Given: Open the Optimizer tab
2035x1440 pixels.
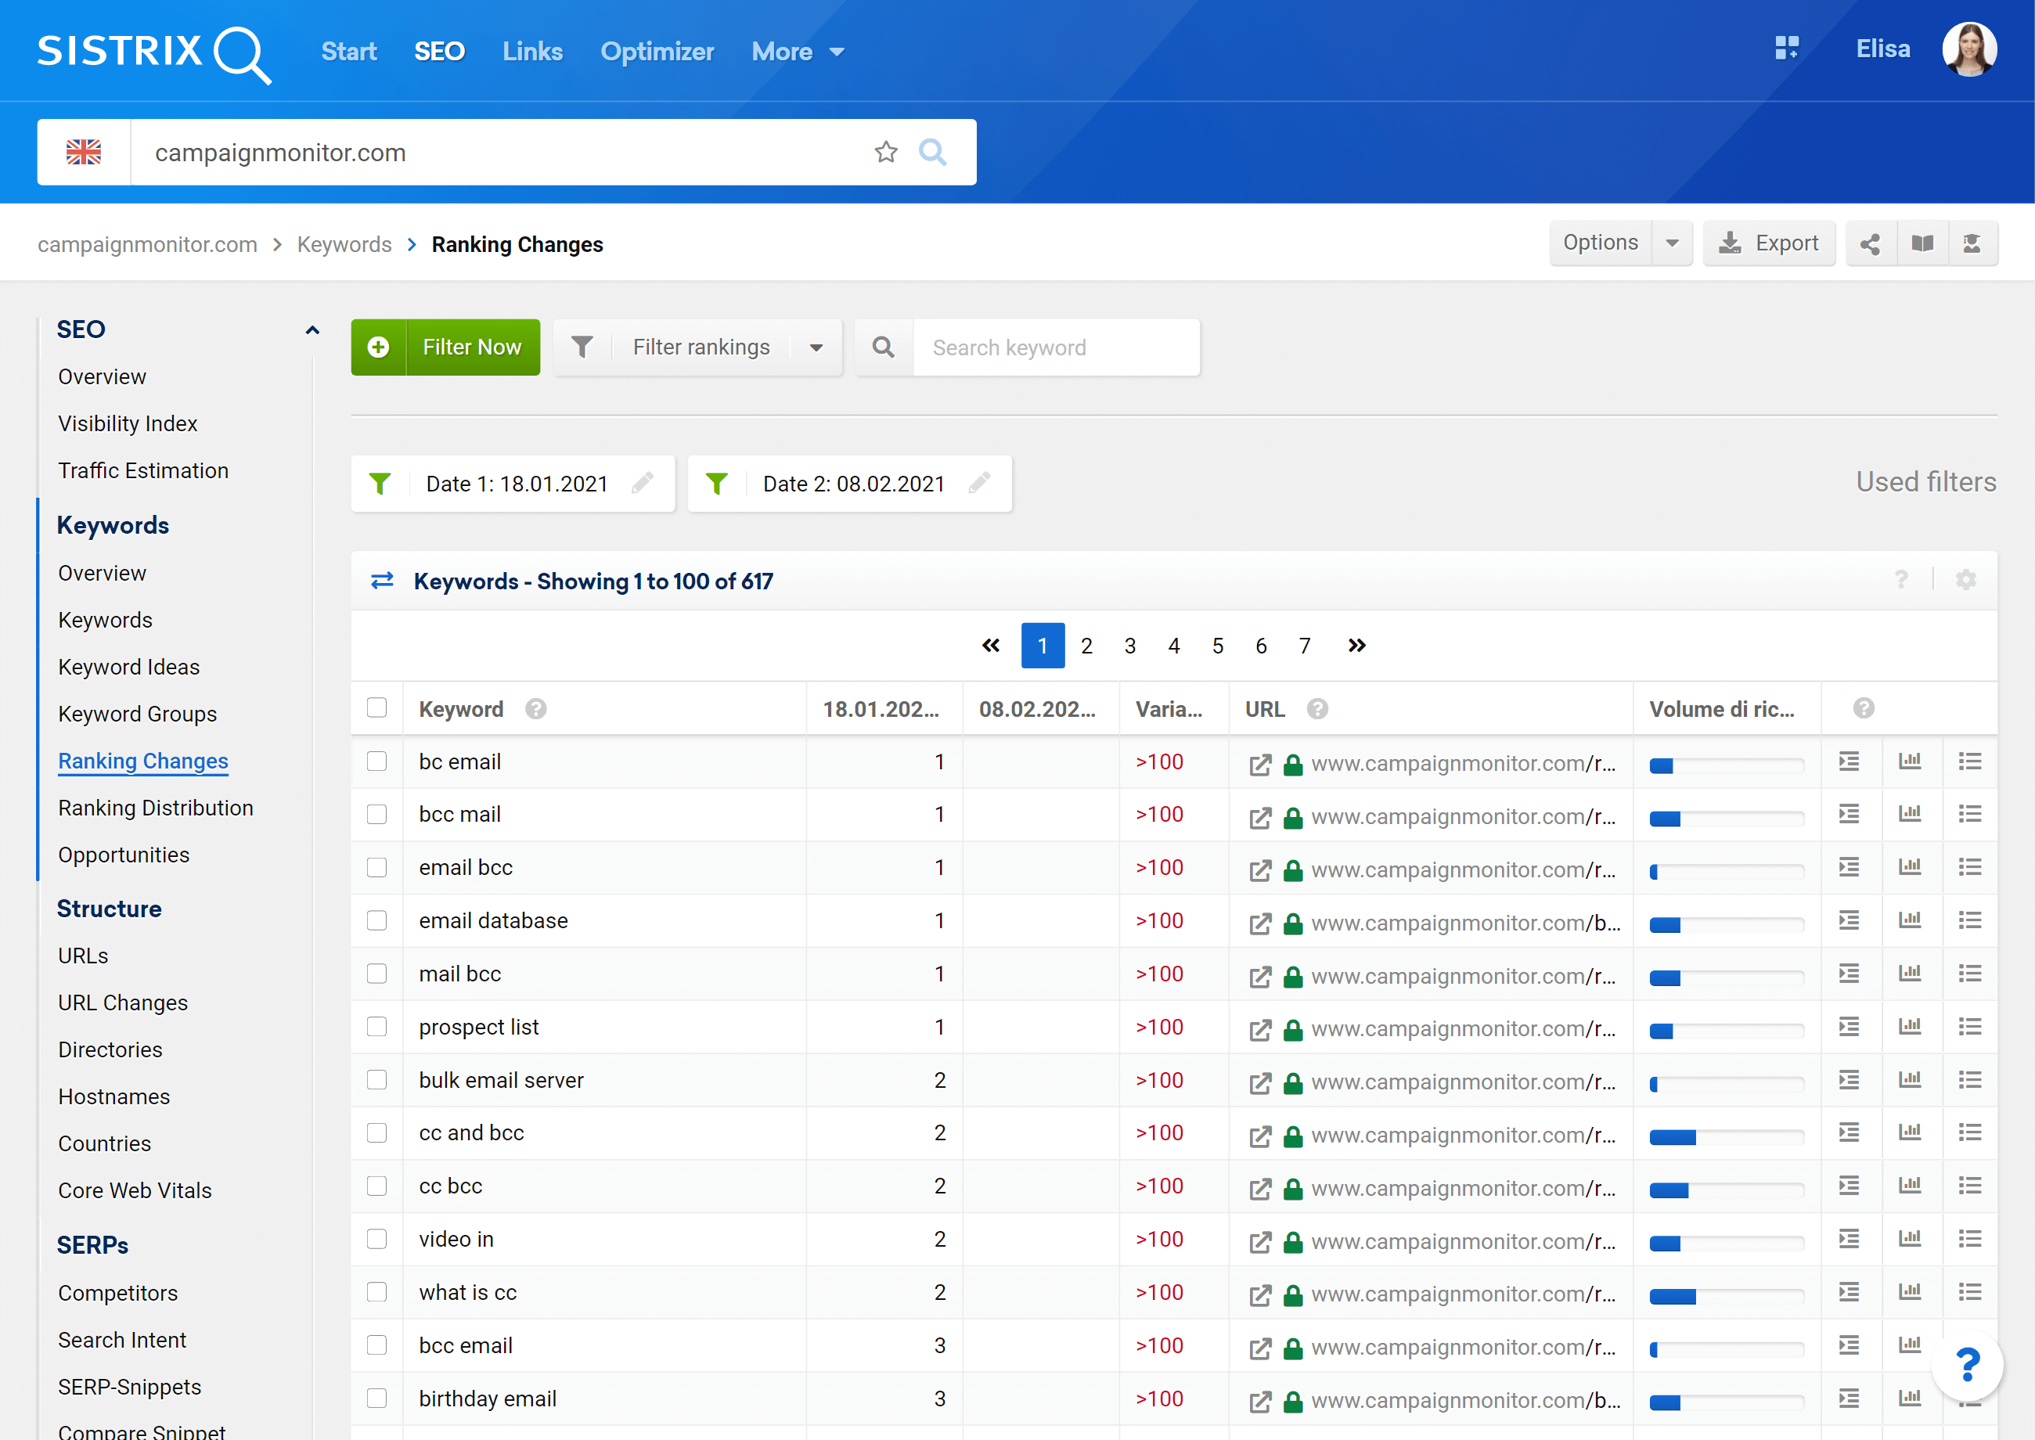Looking at the screenshot, I should [x=657, y=52].
